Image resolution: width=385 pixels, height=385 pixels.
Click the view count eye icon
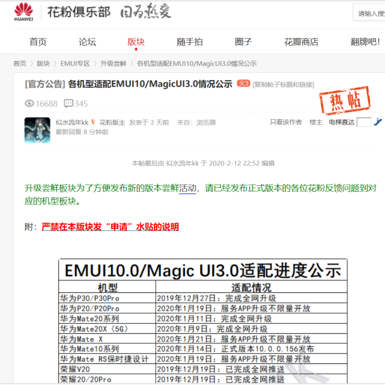(x=29, y=103)
